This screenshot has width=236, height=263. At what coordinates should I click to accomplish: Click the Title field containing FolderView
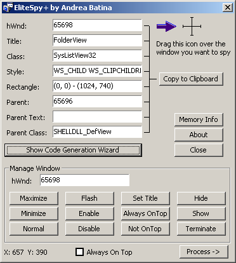(x=97, y=41)
